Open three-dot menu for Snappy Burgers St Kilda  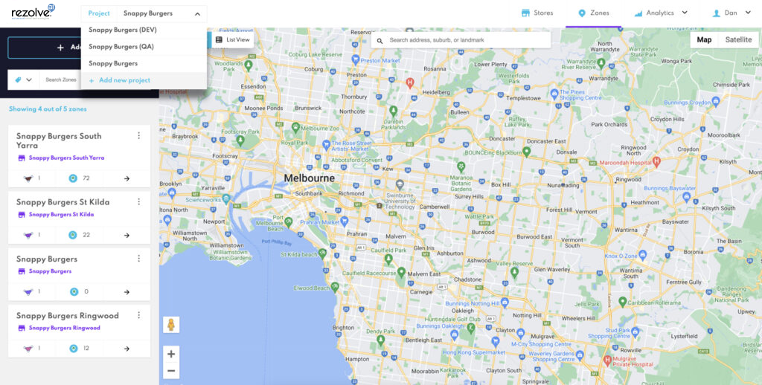[139, 201]
